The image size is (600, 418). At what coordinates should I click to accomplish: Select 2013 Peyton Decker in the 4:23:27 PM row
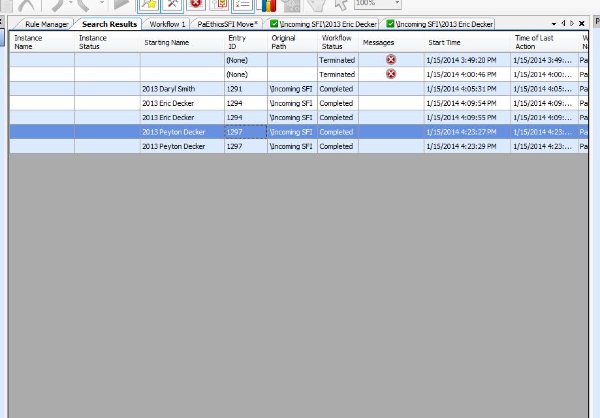(182, 132)
